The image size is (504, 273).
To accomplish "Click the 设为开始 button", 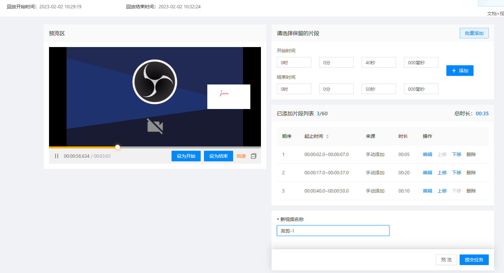I will point(186,156).
